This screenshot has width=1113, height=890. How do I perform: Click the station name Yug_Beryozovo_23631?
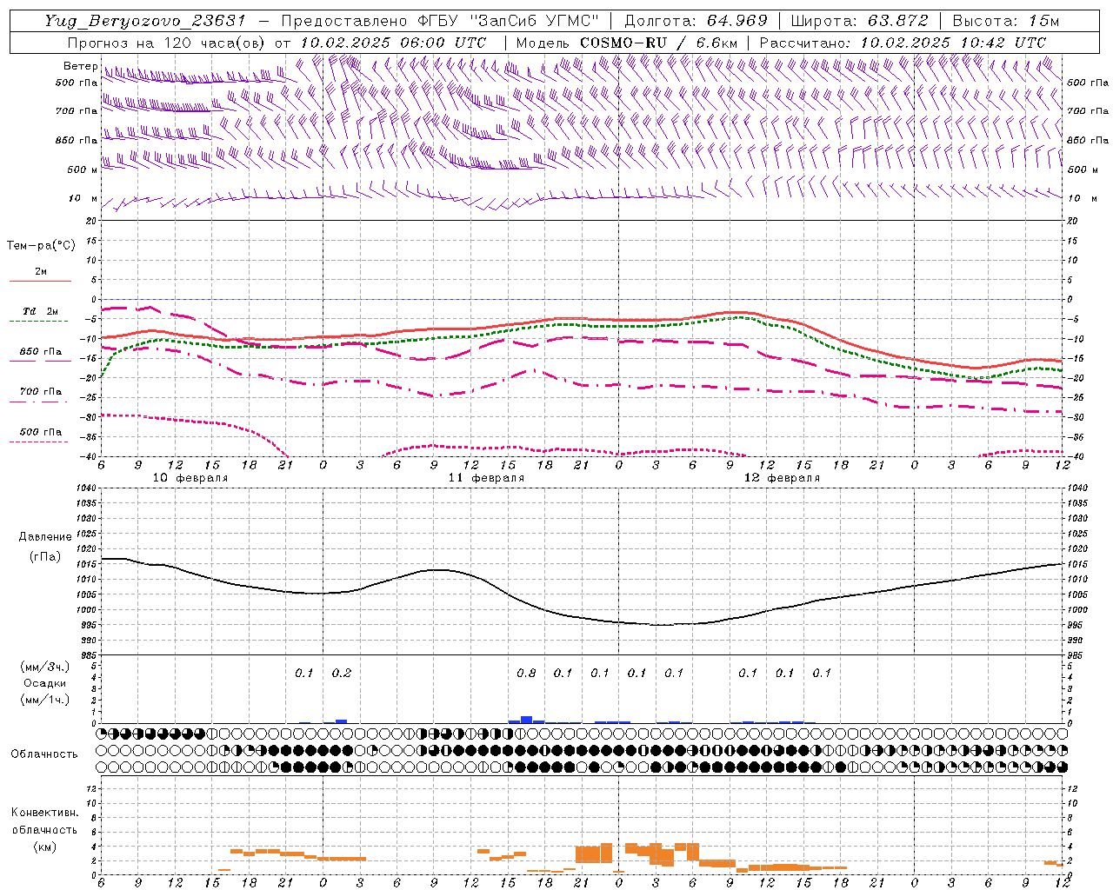(145, 21)
